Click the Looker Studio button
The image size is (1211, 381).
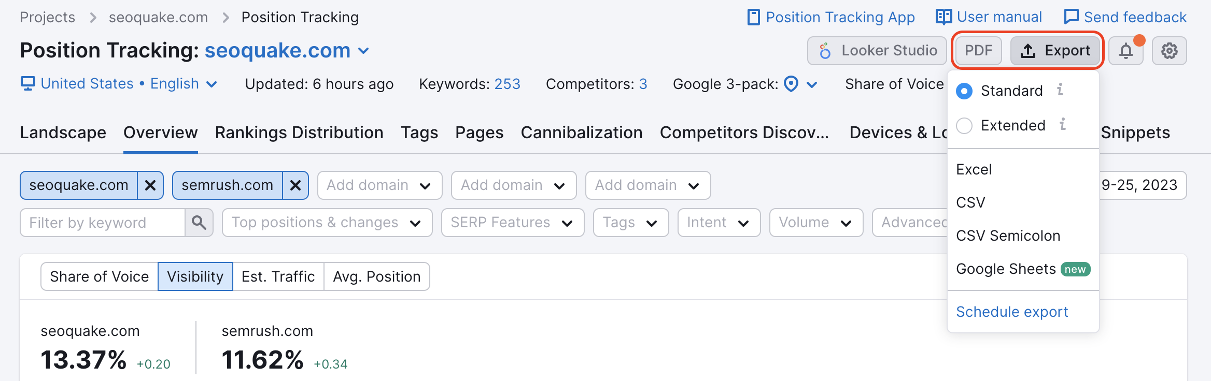877,51
